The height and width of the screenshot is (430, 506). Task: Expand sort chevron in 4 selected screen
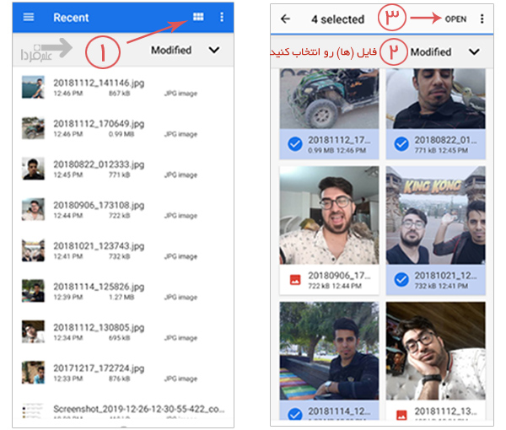point(474,52)
